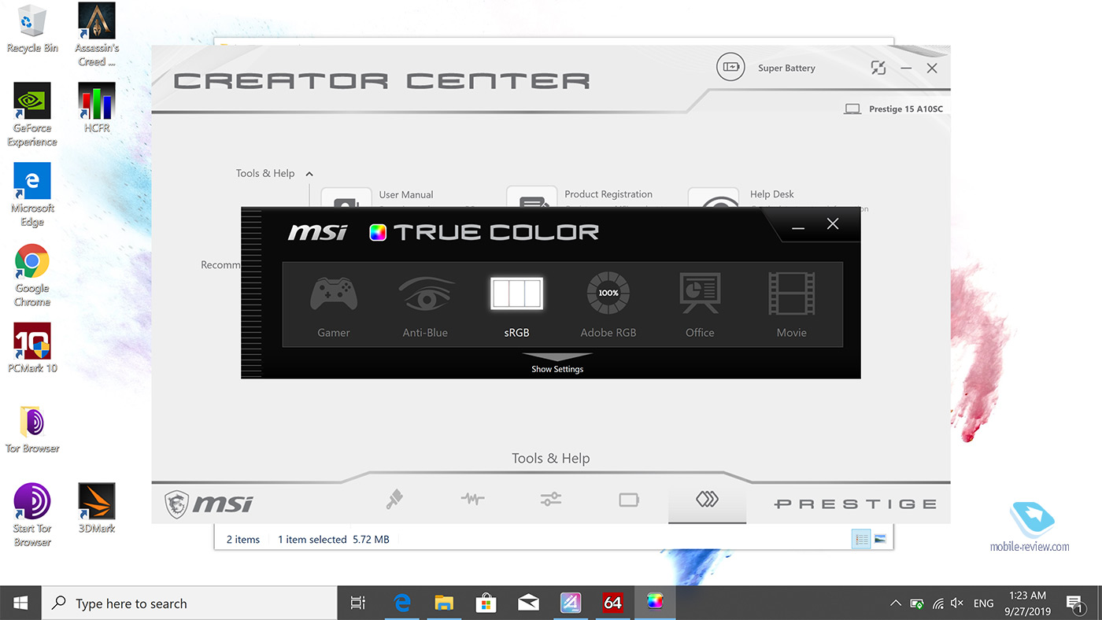Open the brush creator mode tab

coord(395,500)
